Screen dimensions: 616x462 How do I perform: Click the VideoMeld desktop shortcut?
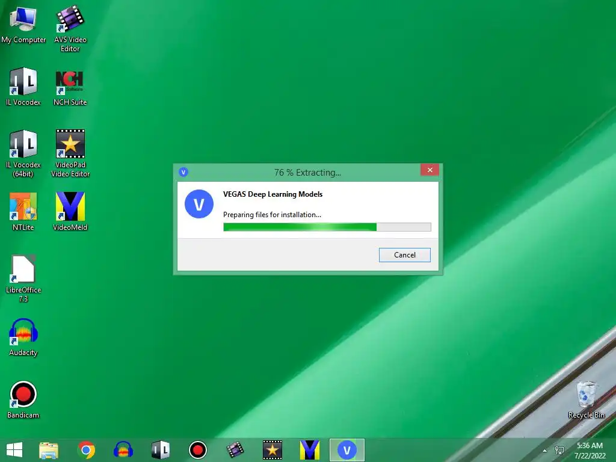tap(70, 211)
